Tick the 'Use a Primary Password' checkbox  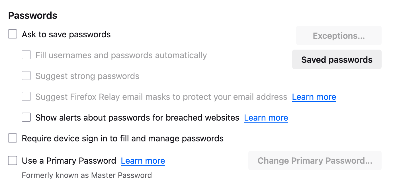point(13,160)
